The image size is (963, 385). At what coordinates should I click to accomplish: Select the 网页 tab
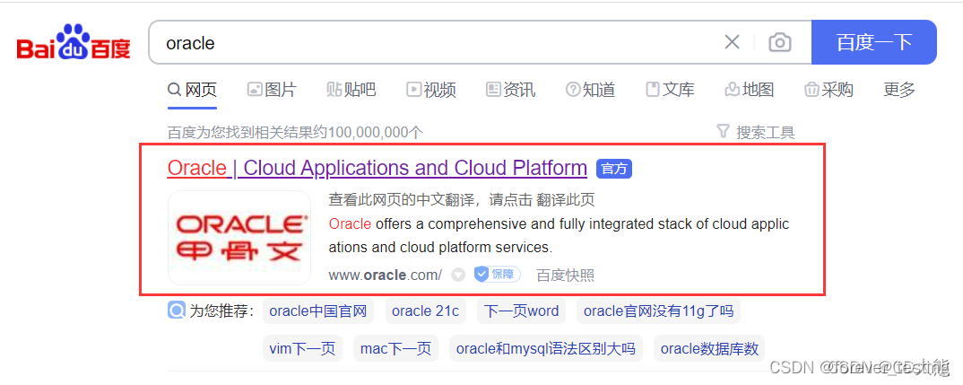pyautogui.click(x=192, y=91)
